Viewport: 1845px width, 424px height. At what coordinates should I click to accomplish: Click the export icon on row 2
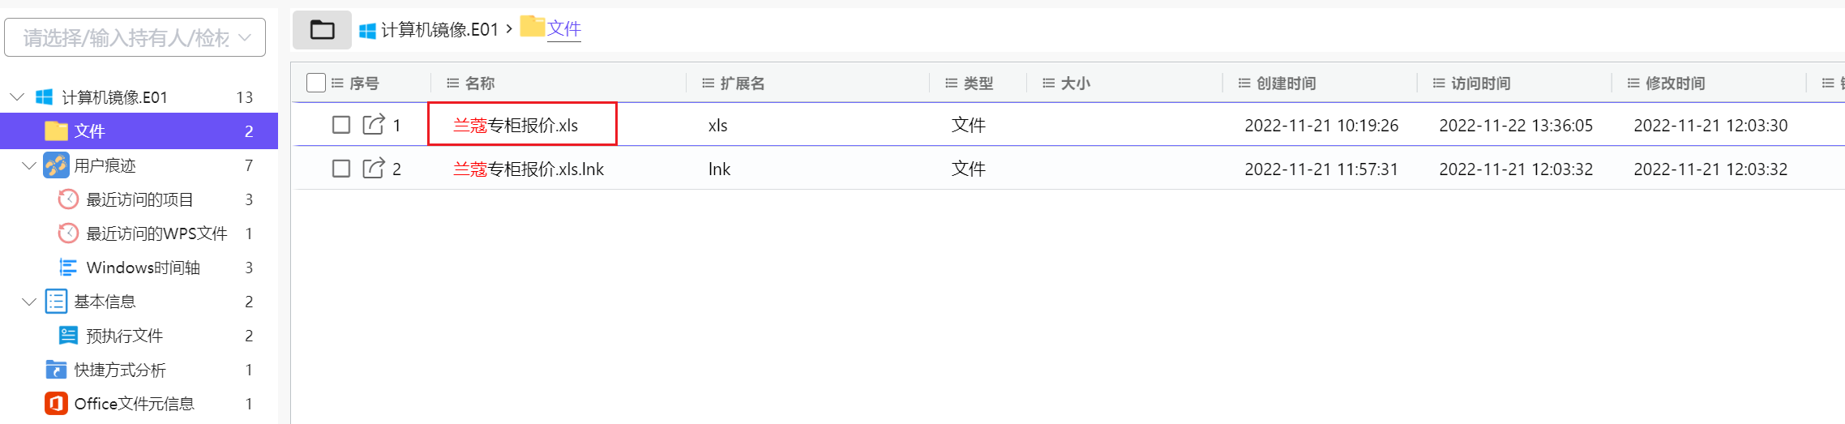tap(373, 169)
